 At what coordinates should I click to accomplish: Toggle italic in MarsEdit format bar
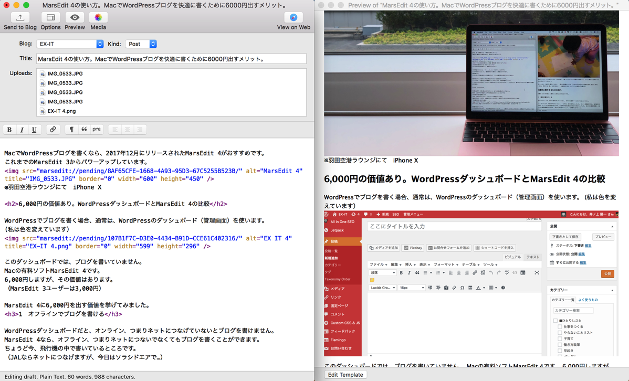[x=22, y=130]
